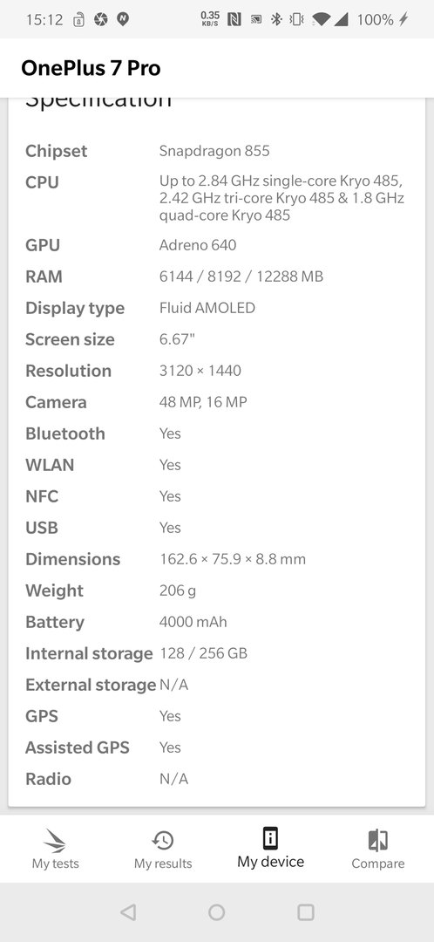The width and height of the screenshot is (434, 942).
Task: Tap the 4000 mAh battery value
Action: click(x=193, y=622)
